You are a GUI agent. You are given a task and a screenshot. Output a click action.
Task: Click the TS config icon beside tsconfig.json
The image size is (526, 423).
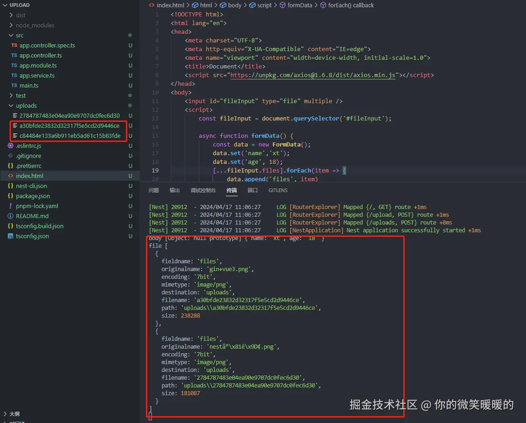[x=10, y=236]
